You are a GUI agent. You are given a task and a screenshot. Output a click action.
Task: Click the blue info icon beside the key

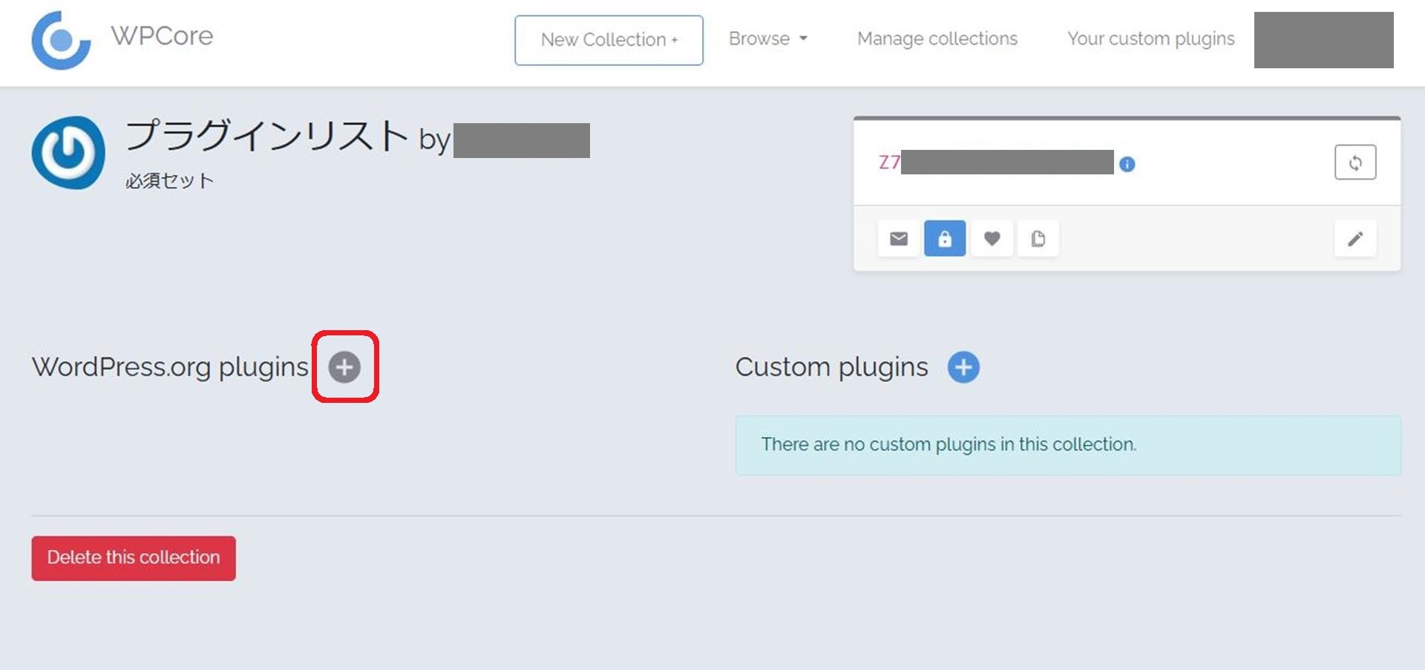click(1127, 164)
